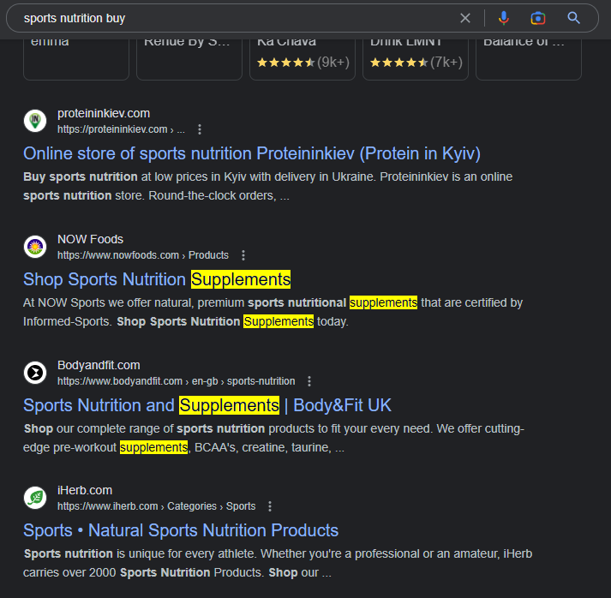Click the 'At NOW Sports we offer' snippet
The height and width of the screenshot is (598, 611).
[x=273, y=312]
